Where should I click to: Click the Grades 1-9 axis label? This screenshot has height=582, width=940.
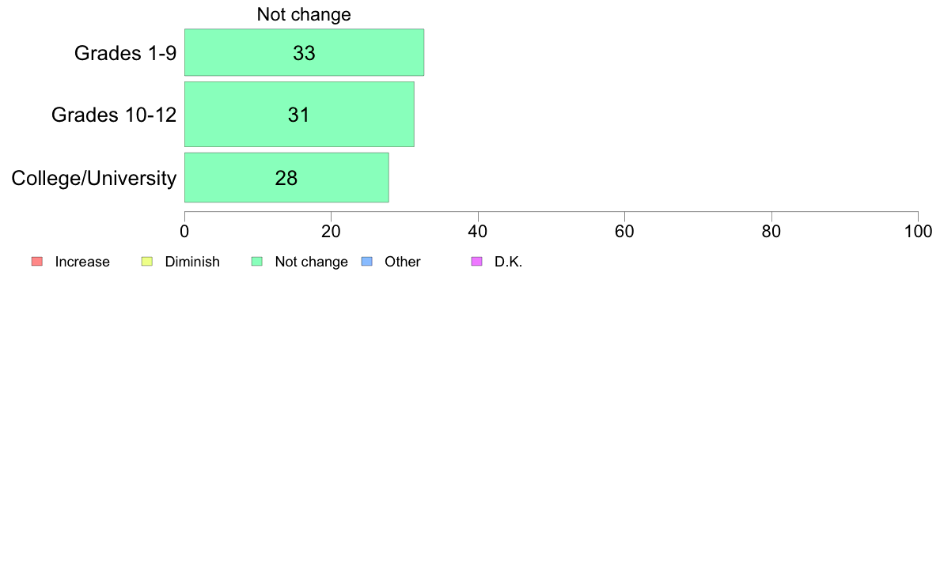125,53
